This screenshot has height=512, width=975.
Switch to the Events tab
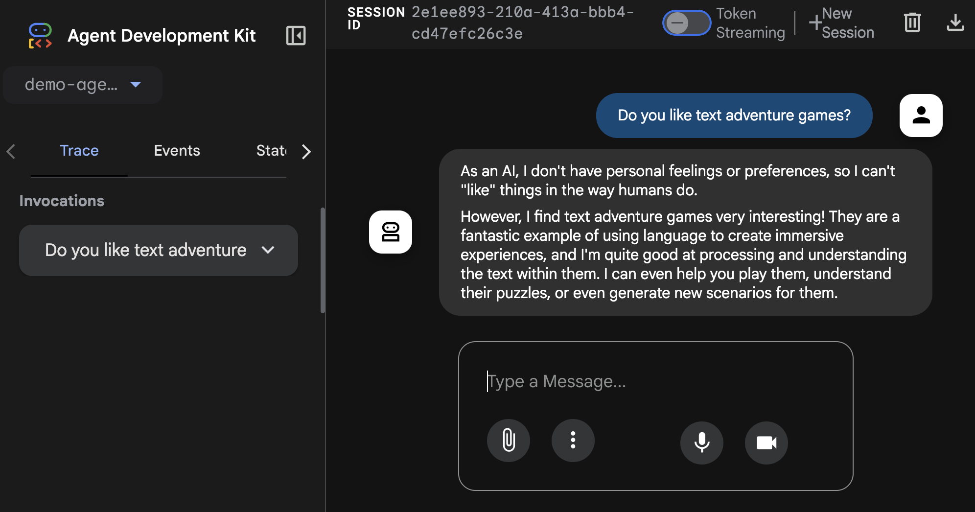[x=177, y=151]
